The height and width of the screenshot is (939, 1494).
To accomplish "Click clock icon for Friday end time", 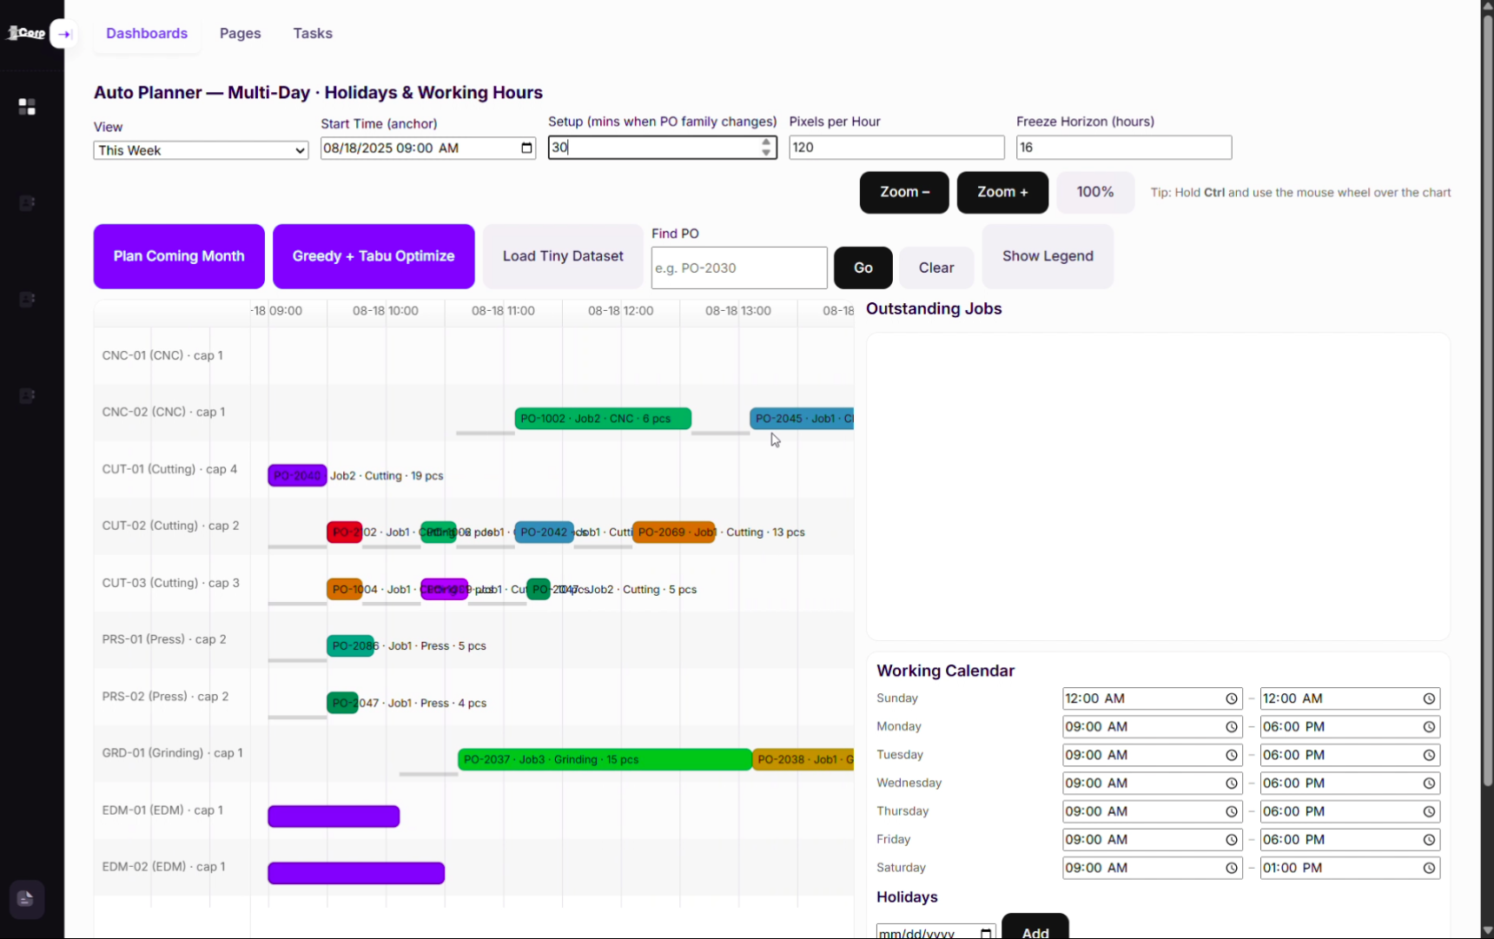I will pyautogui.click(x=1428, y=840).
